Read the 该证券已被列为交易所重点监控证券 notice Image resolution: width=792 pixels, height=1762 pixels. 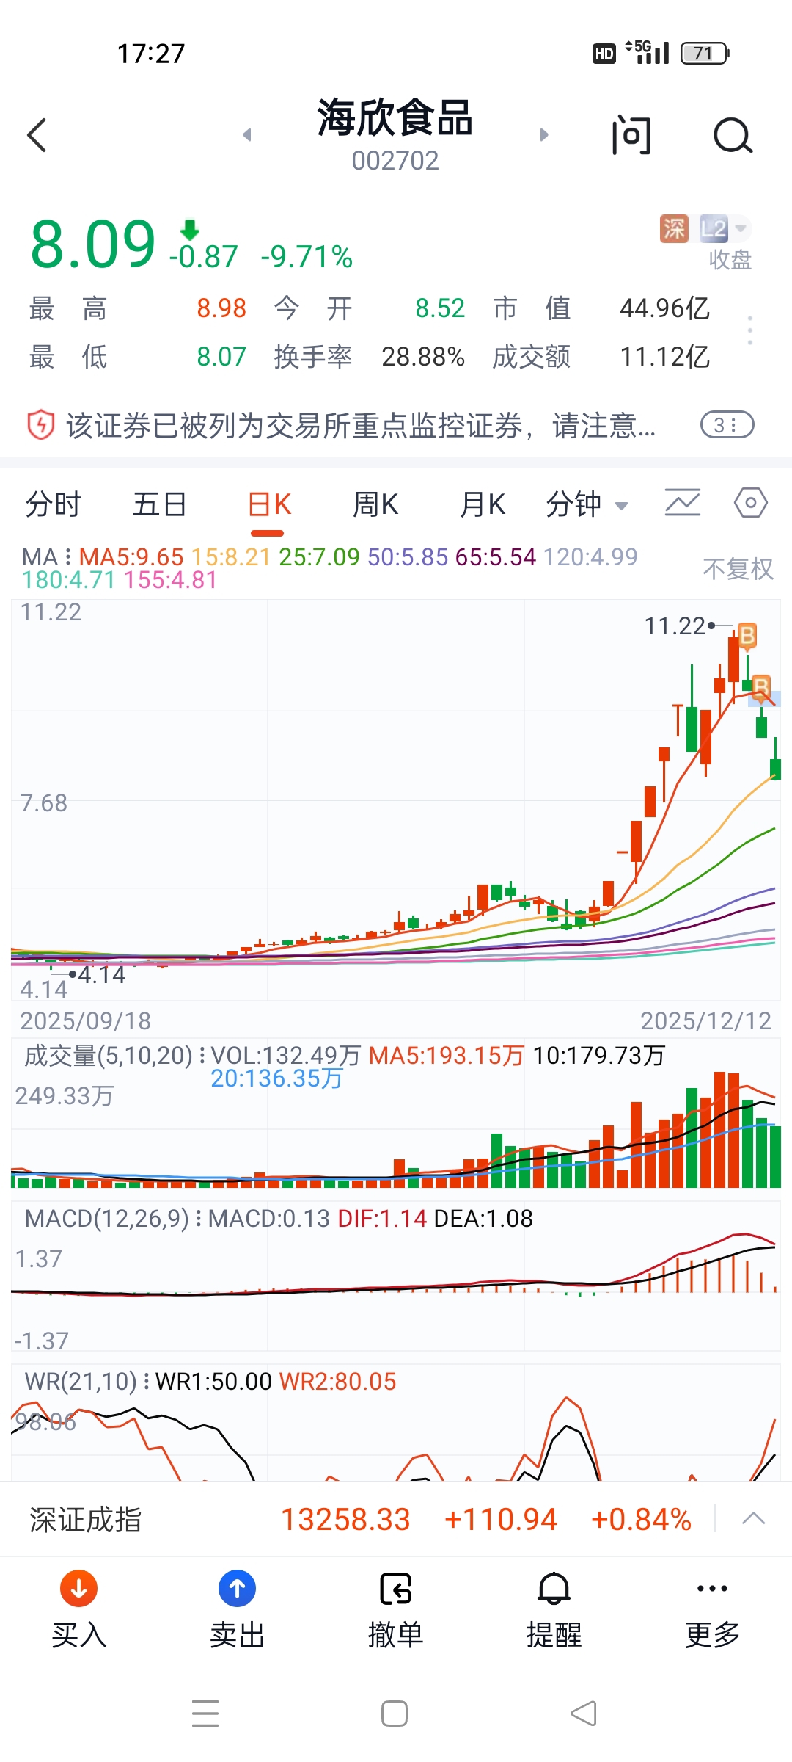[360, 425]
